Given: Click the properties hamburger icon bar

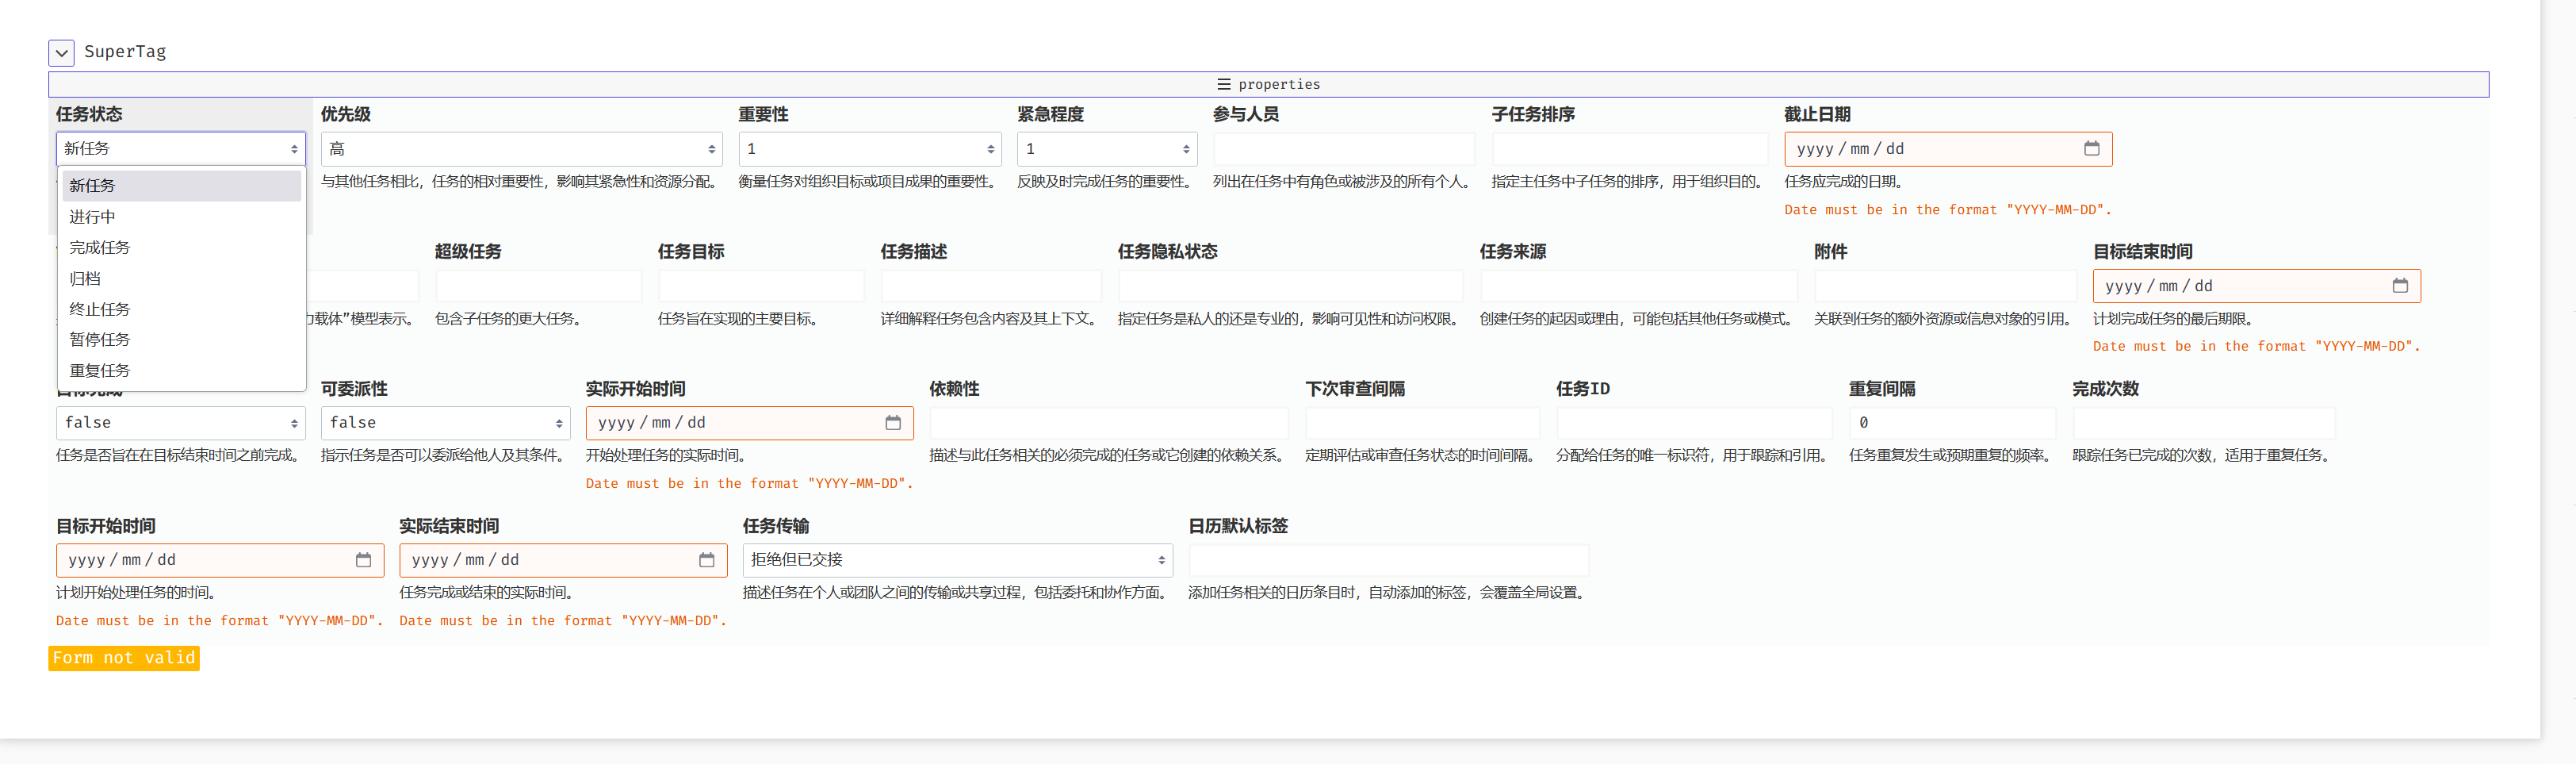Looking at the screenshot, I should 1267,85.
